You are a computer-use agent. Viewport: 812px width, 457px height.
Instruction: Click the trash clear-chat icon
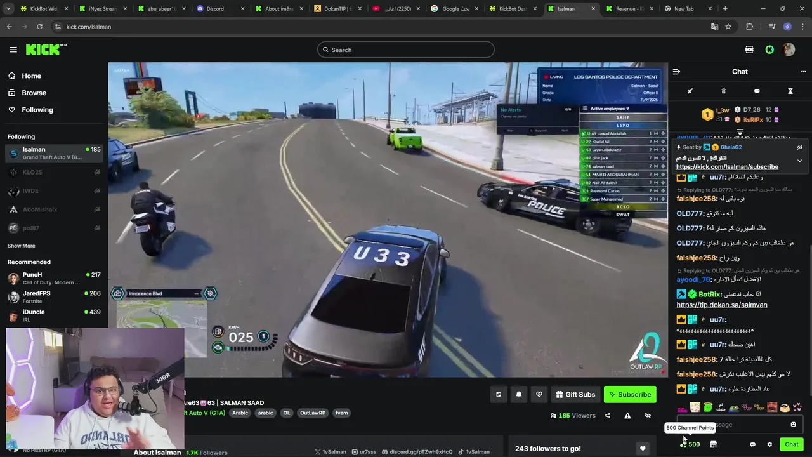(723, 91)
